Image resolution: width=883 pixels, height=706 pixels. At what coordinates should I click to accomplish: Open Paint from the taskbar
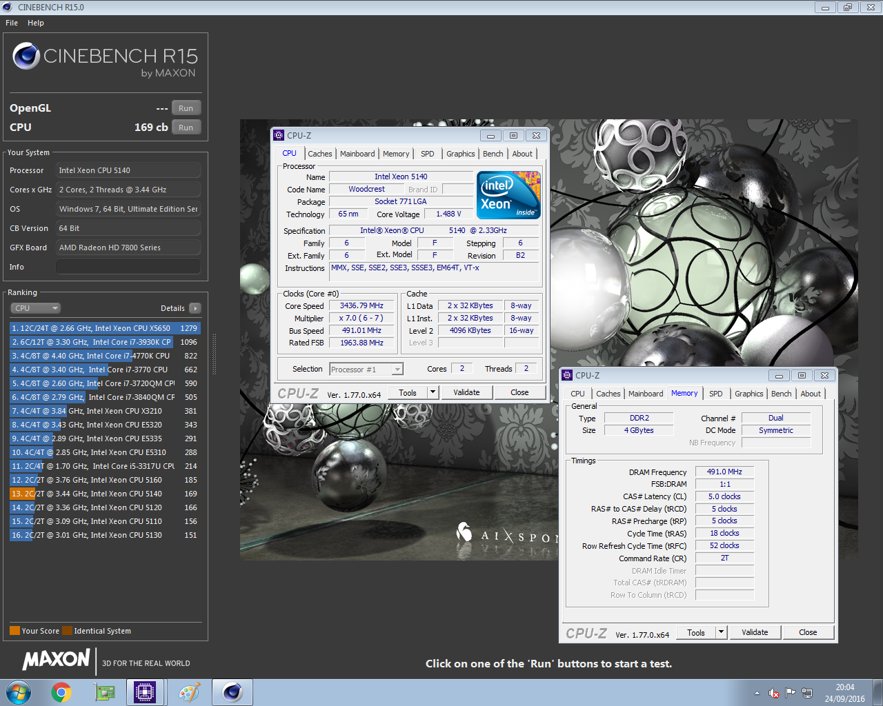tap(189, 692)
